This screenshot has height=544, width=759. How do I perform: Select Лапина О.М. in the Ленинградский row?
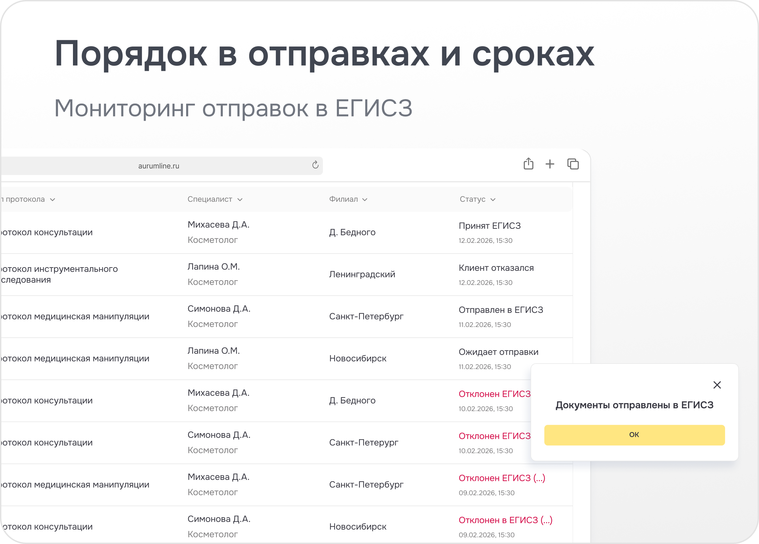click(213, 267)
